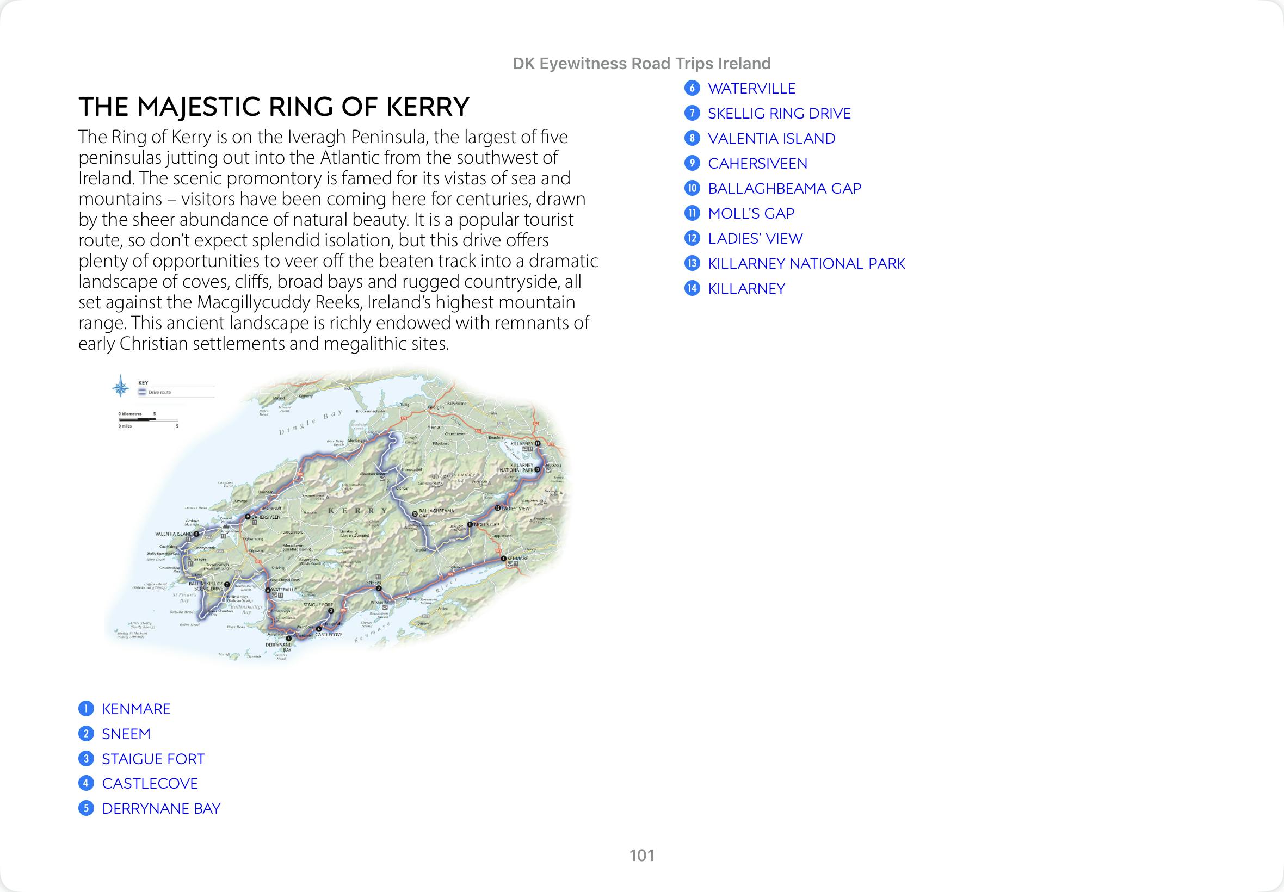1284x892 pixels.
Task: Open LADIES' VIEW link
Action: (755, 239)
